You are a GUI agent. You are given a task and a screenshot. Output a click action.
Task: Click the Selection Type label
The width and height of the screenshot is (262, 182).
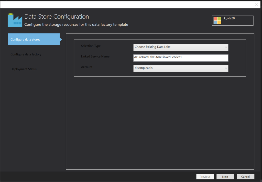click(91, 46)
